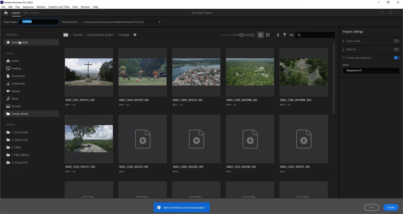
Task: Switch to grid view
Action: tap(260, 35)
